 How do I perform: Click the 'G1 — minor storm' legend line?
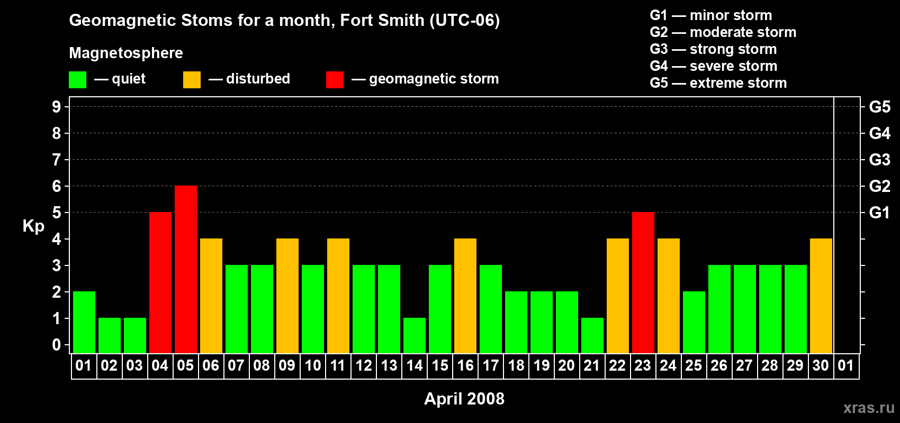[711, 15]
